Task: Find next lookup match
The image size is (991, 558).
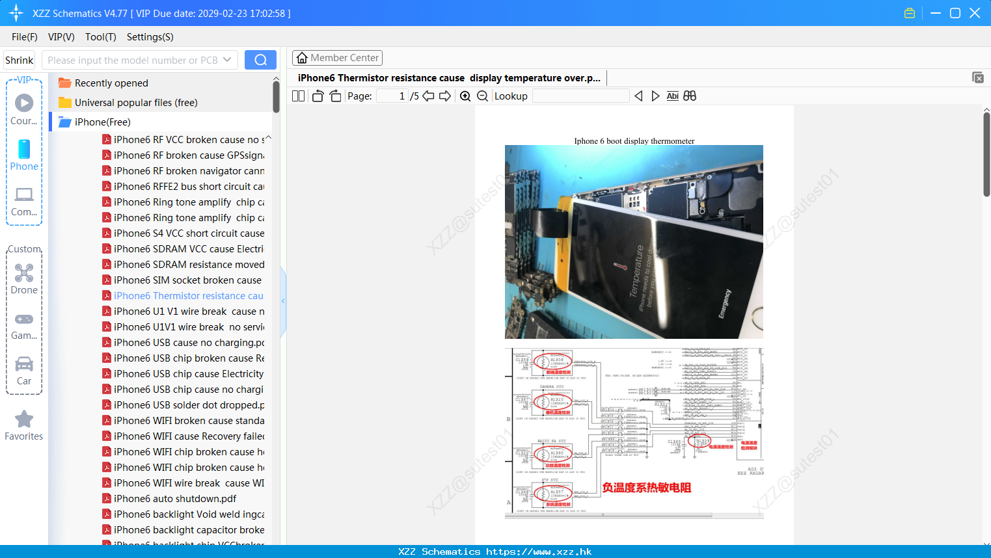Action: (x=655, y=96)
